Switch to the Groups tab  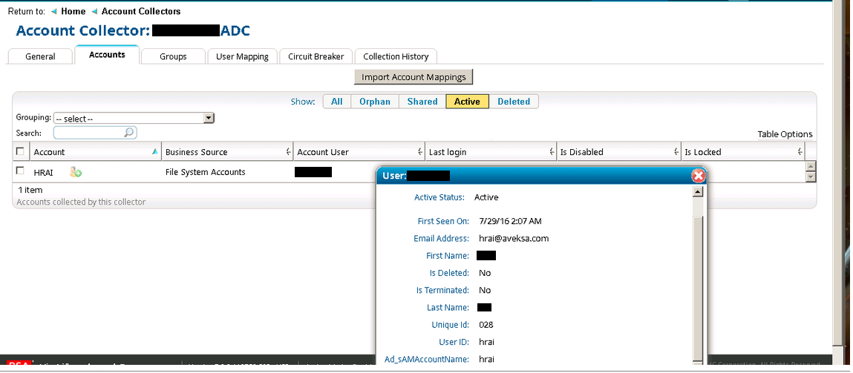tap(173, 56)
